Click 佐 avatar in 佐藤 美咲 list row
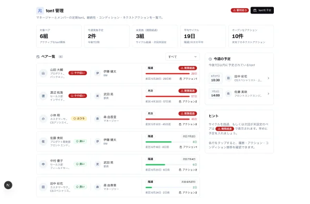This screenshot has width=310, height=204. coord(43,142)
